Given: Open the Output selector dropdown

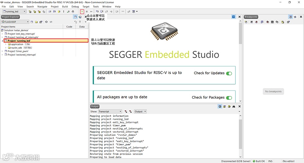Looking at the screenshot, I should [x=140, y=112].
